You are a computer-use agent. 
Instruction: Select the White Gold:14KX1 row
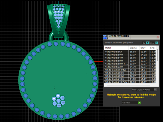click(130, 79)
